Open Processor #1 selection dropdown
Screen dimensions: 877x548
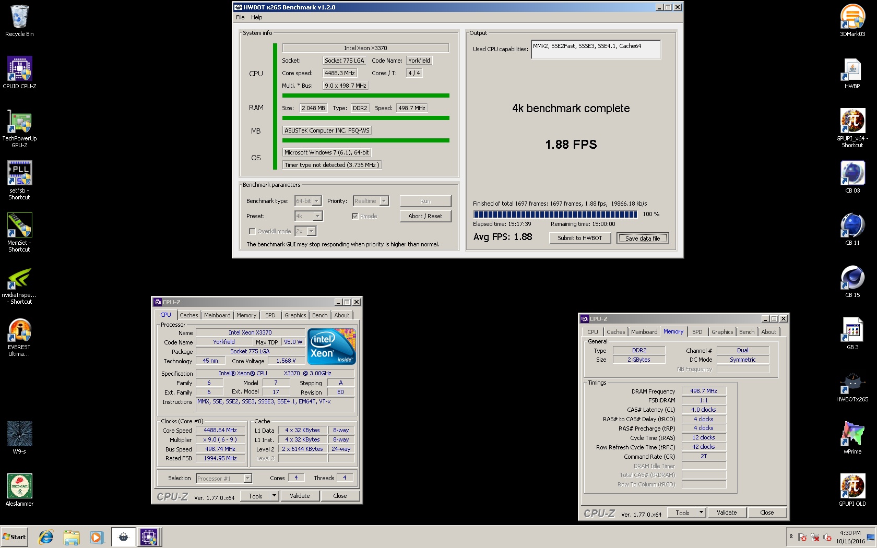224,478
